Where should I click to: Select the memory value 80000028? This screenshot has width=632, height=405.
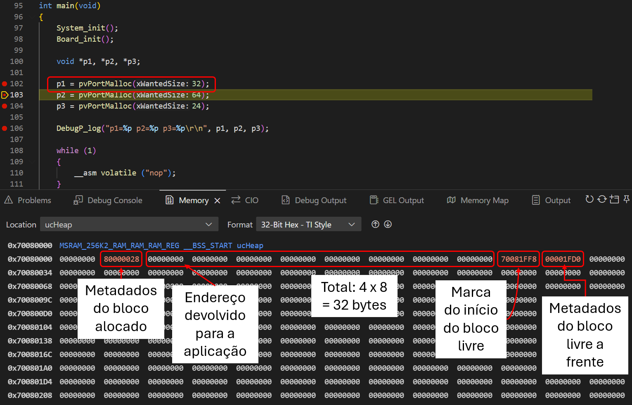(x=121, y=259)
